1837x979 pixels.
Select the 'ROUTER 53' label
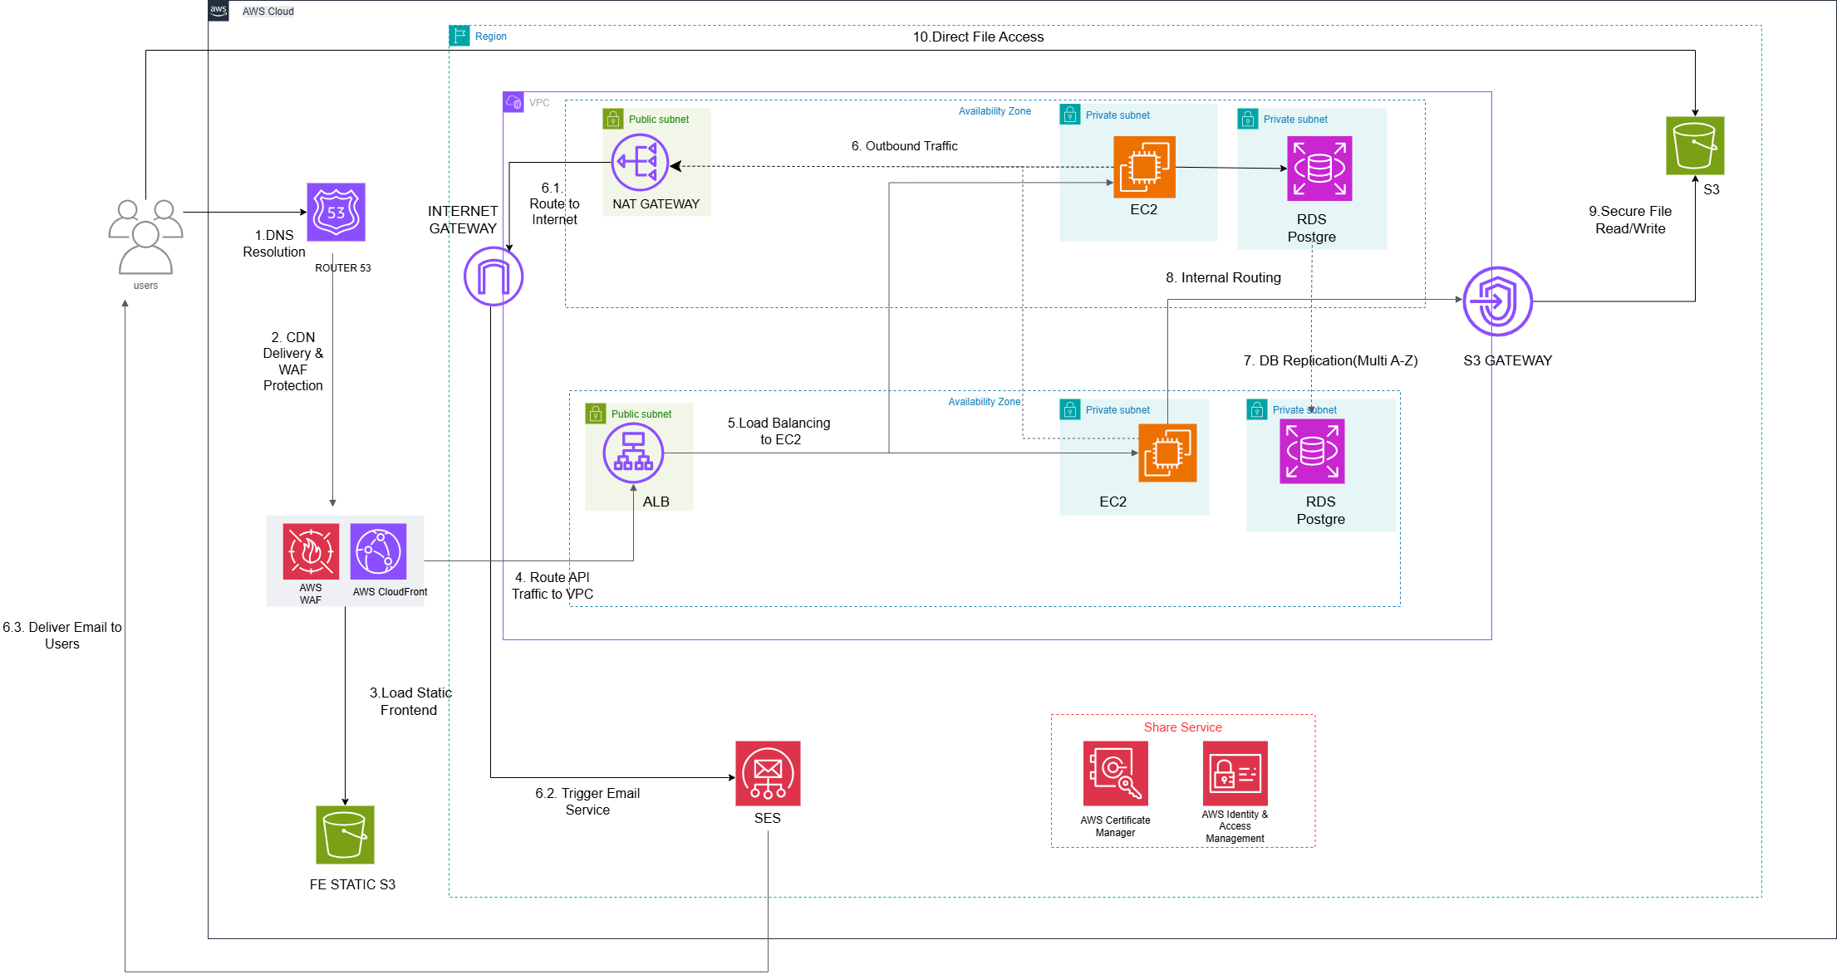[342, 267]
